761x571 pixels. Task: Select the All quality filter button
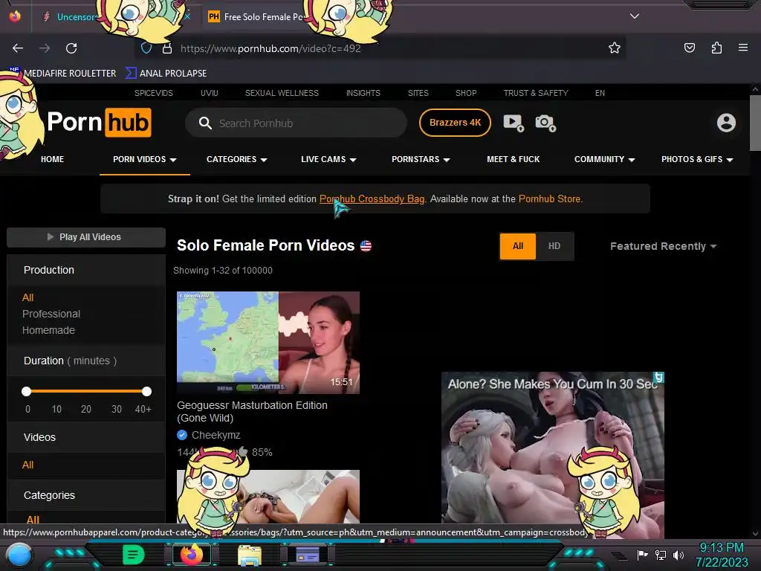pyautogui.click(x=518, y=246)
